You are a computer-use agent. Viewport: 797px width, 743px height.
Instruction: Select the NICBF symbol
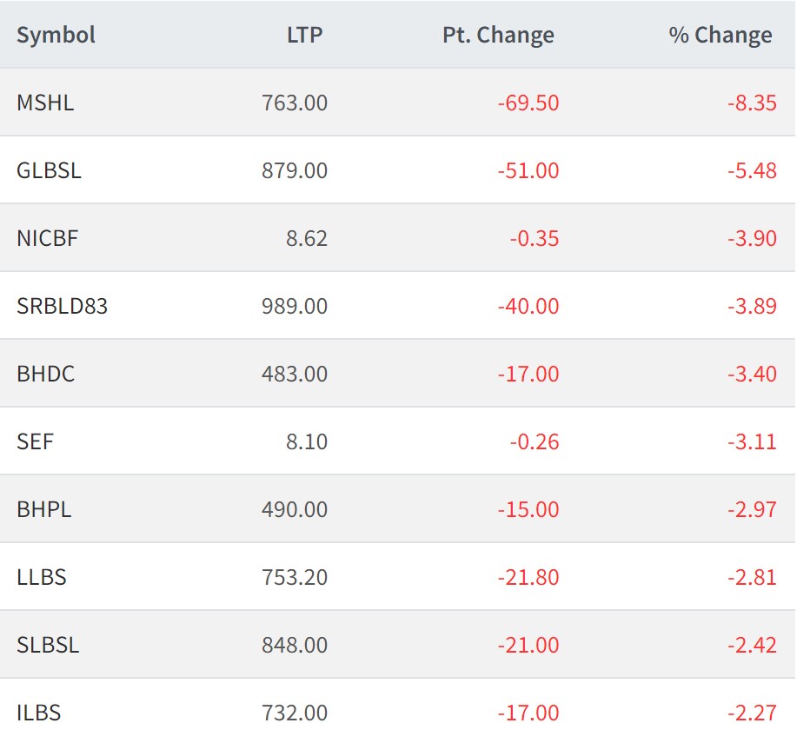[x=48, y=238]
